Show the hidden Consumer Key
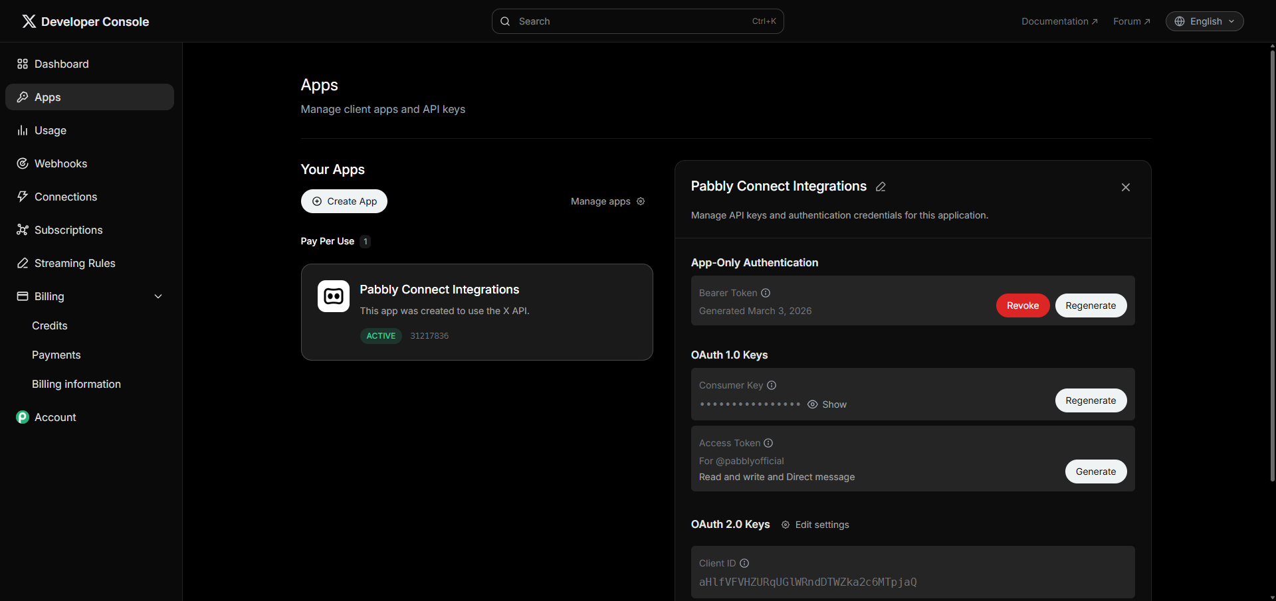The width and height of the screenshot is (1276, 601). (x=827, y=404)
